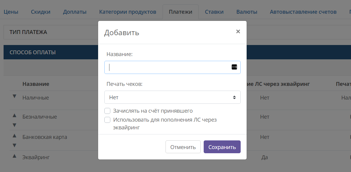351x172 pixels.
Task: Switch to the Скидки tab
Action: coord(41,12)
